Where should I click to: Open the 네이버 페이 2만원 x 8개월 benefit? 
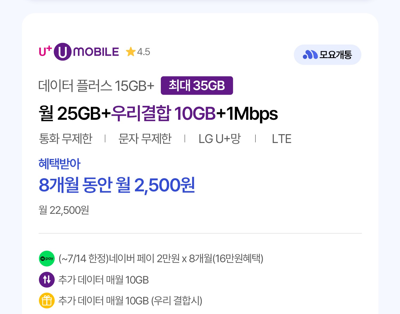tap(161, 258)
